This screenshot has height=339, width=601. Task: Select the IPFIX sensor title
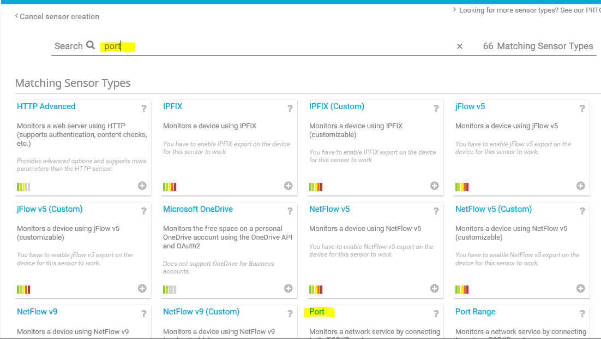[172, 106]
